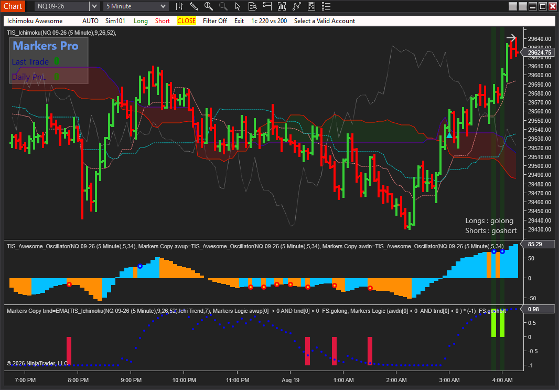This screenshot has height=390, width=559.
Task: Toggle Filter Off setting
Action: point(214,20)
